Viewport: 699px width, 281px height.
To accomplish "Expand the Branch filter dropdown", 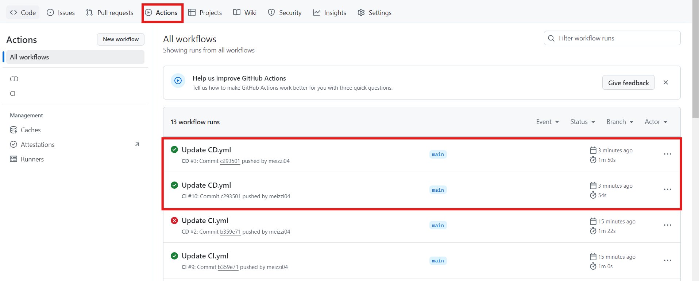I will (620, 122).
